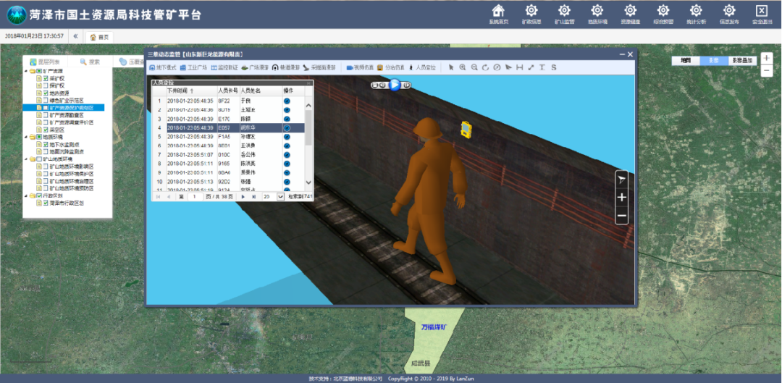Screen dimensions: 782x383
Task: Open 地质环境 gear icon in header
Action: [x=597, y=10]
